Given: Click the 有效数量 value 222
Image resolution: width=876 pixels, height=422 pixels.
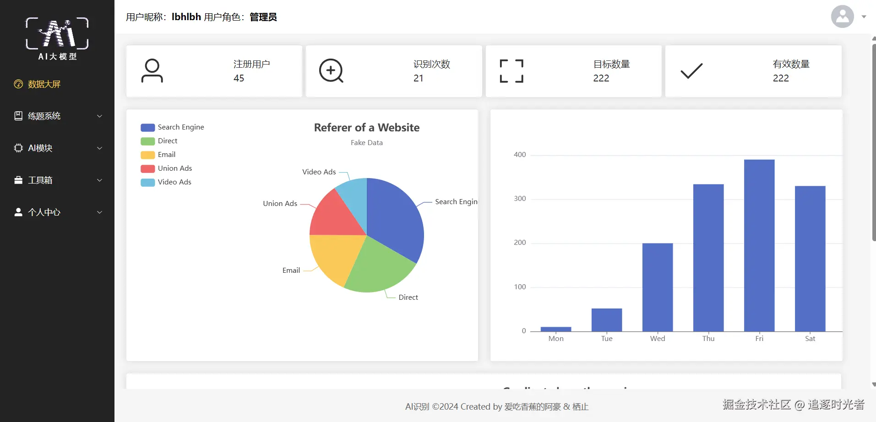Looking at the screenshot, I should coord(781,78).
